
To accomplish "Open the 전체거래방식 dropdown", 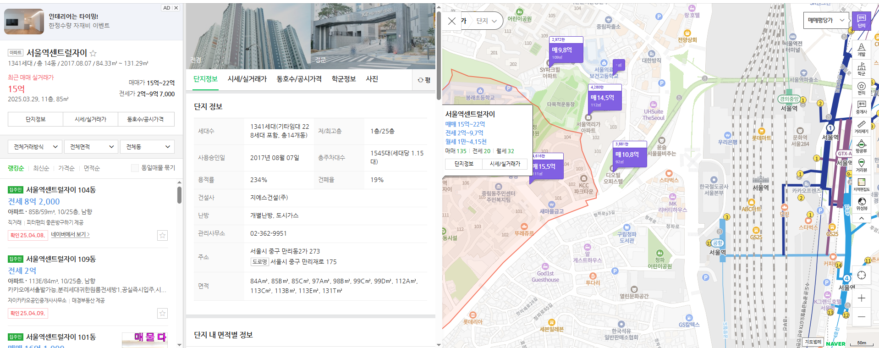I will (x=35, y=147).
